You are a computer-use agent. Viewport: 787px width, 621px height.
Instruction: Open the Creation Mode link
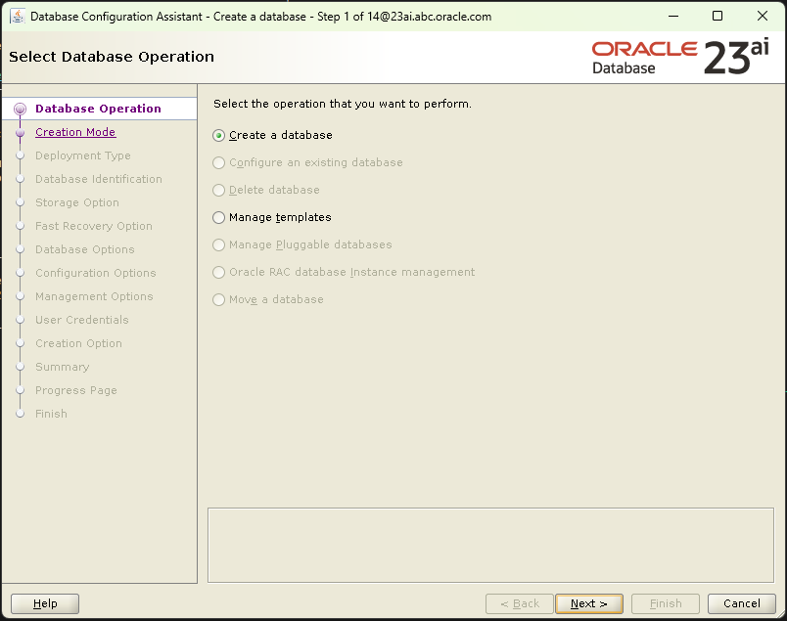[x=74, y=132]
